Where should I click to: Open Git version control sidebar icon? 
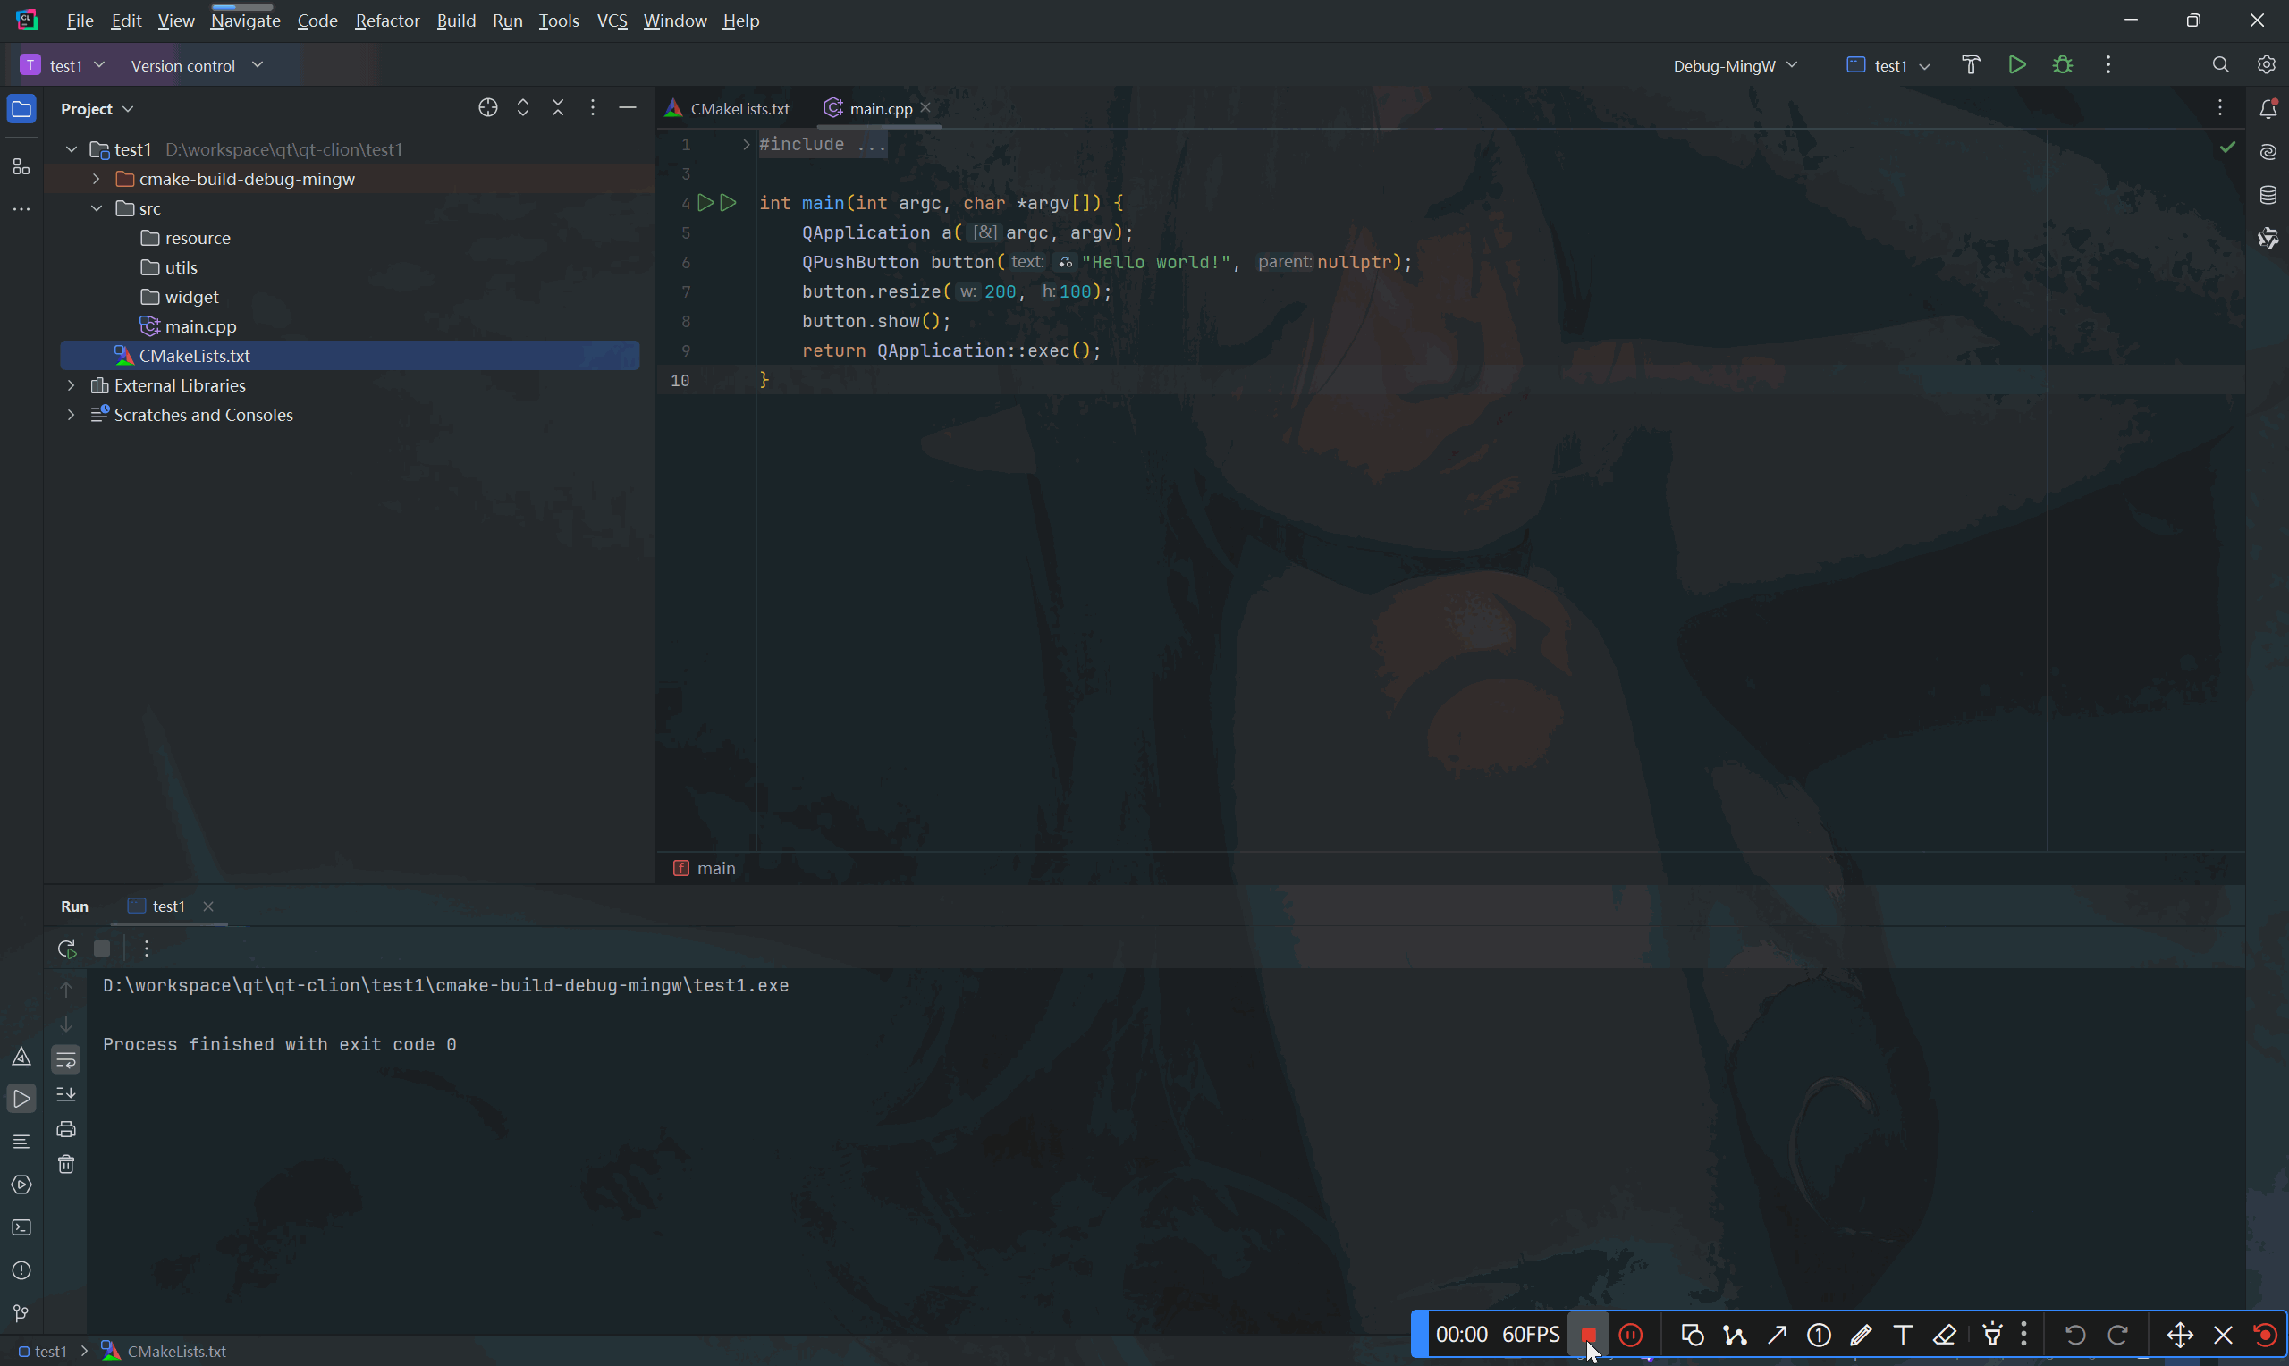(21, 1313)
